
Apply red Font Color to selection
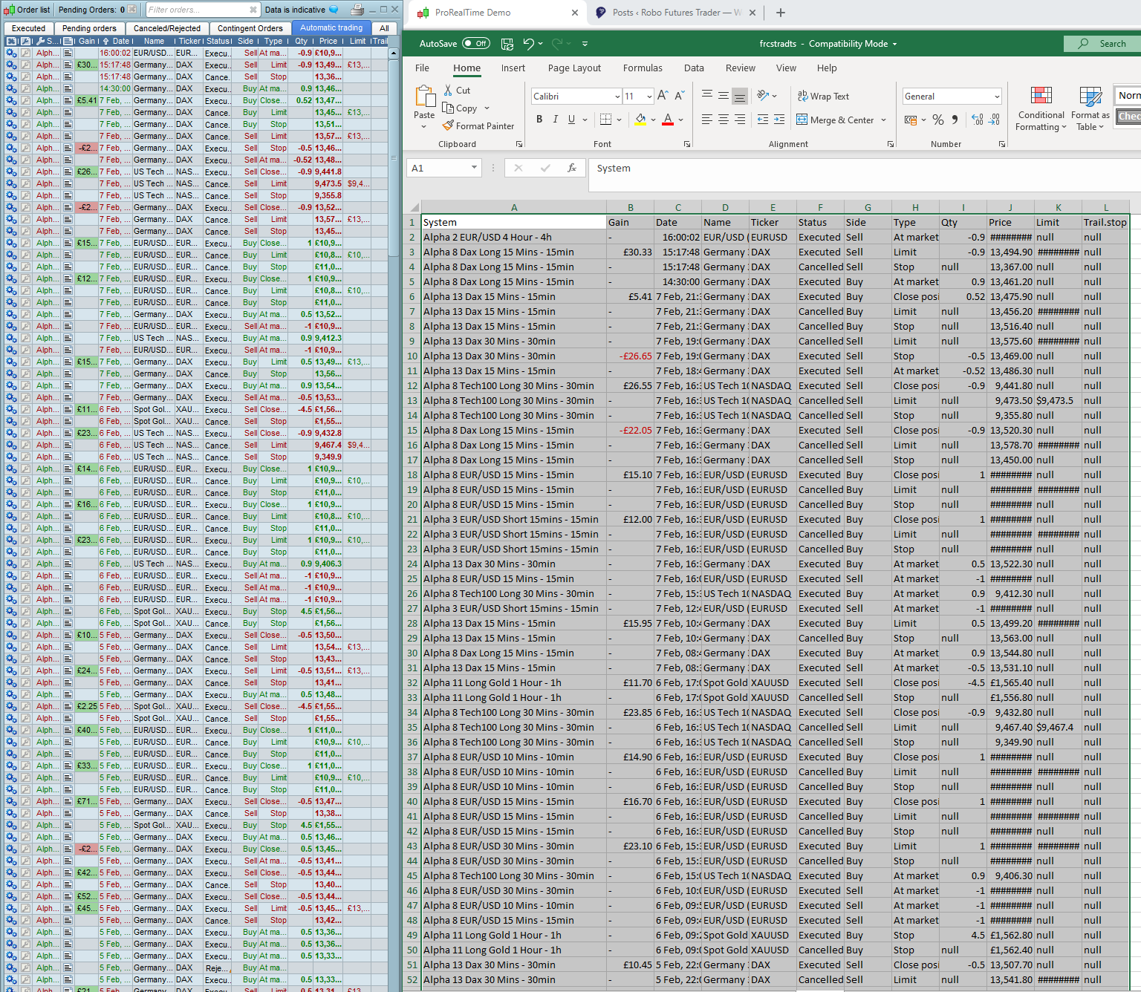668,120
